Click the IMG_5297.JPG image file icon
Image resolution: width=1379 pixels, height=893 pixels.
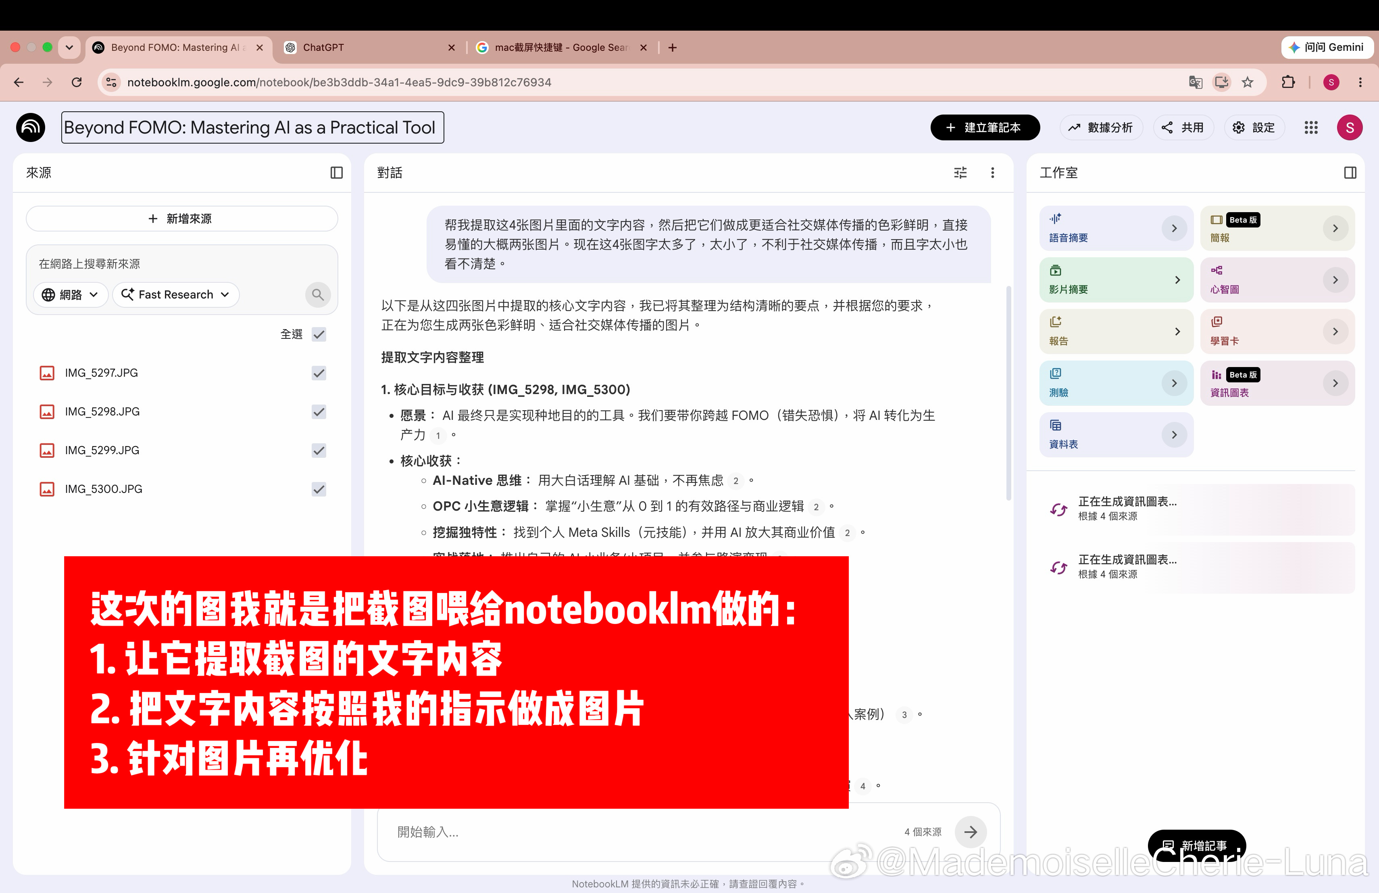click(47, 373)
